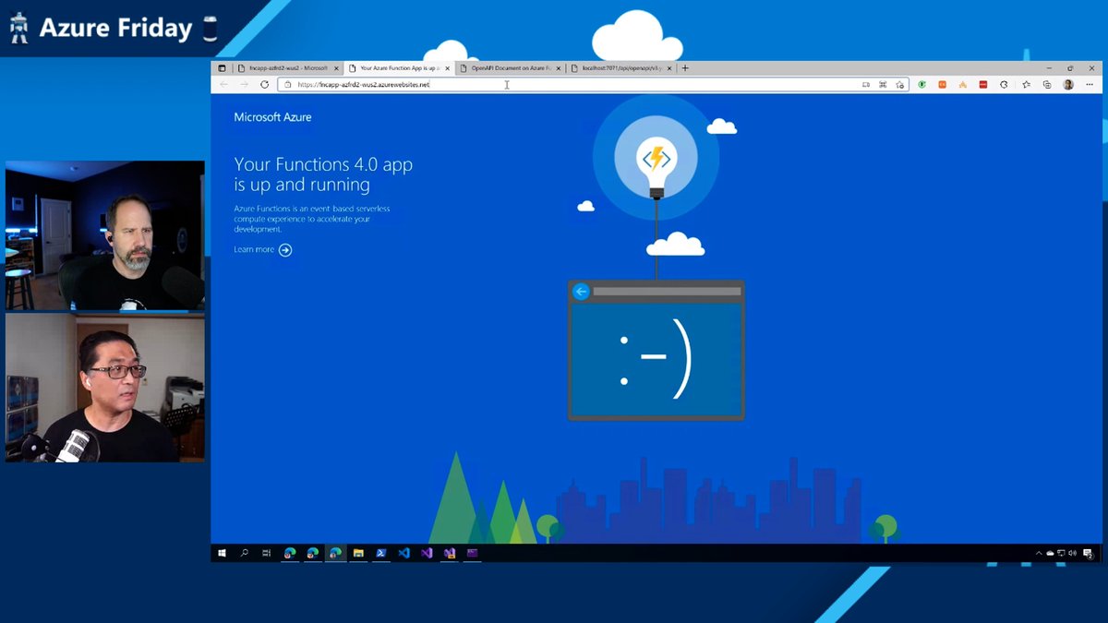Image resolution: width=1108 pixels, height=623 pixels.
Task: Click the Functions 4.0 app heading
Action: click(x=323, y=174)
